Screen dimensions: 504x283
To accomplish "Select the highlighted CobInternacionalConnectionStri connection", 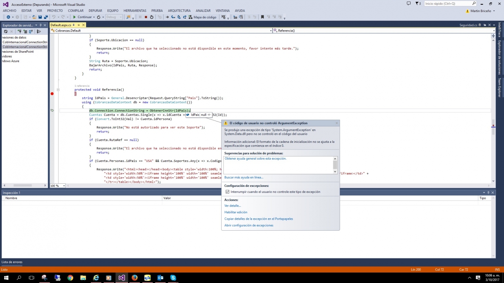I will click(x=25, y=47).
